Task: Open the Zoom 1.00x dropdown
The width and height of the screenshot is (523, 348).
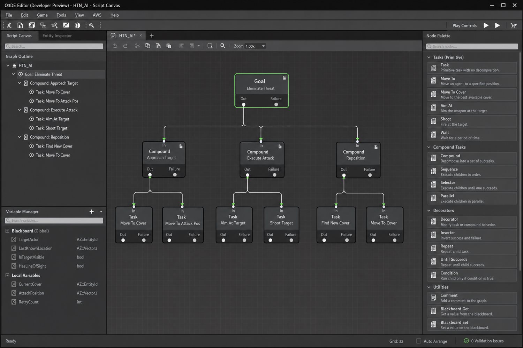Action: pyautogui.click(x=255, y=46)
